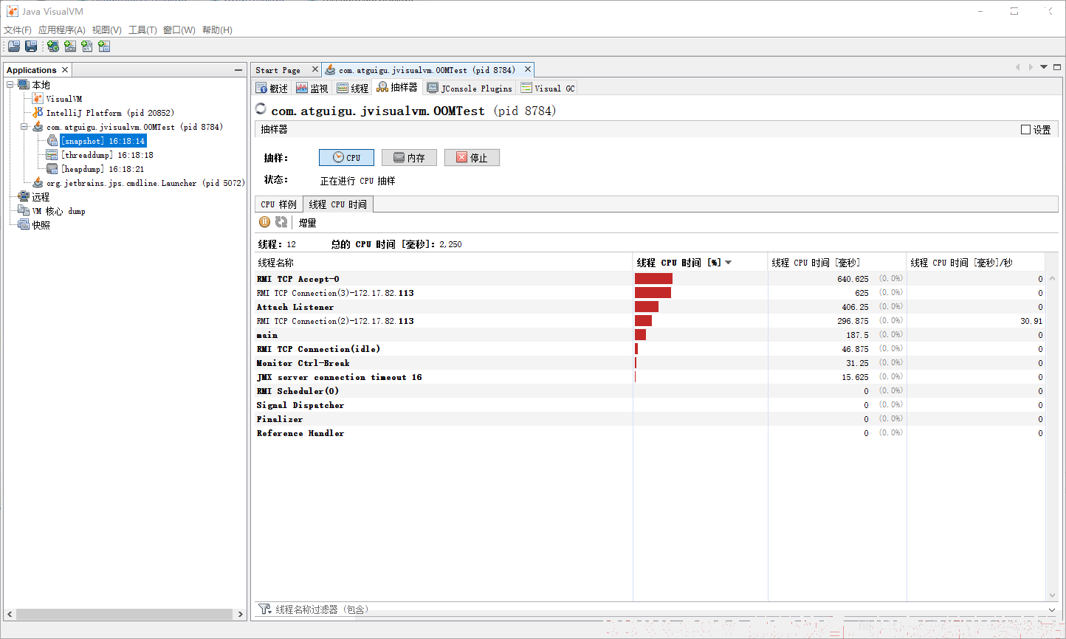Viewport: 1066px width, 639px height.
Task: Click the Add JMX Connection toolbar icon
Action: tap(70, 46)
